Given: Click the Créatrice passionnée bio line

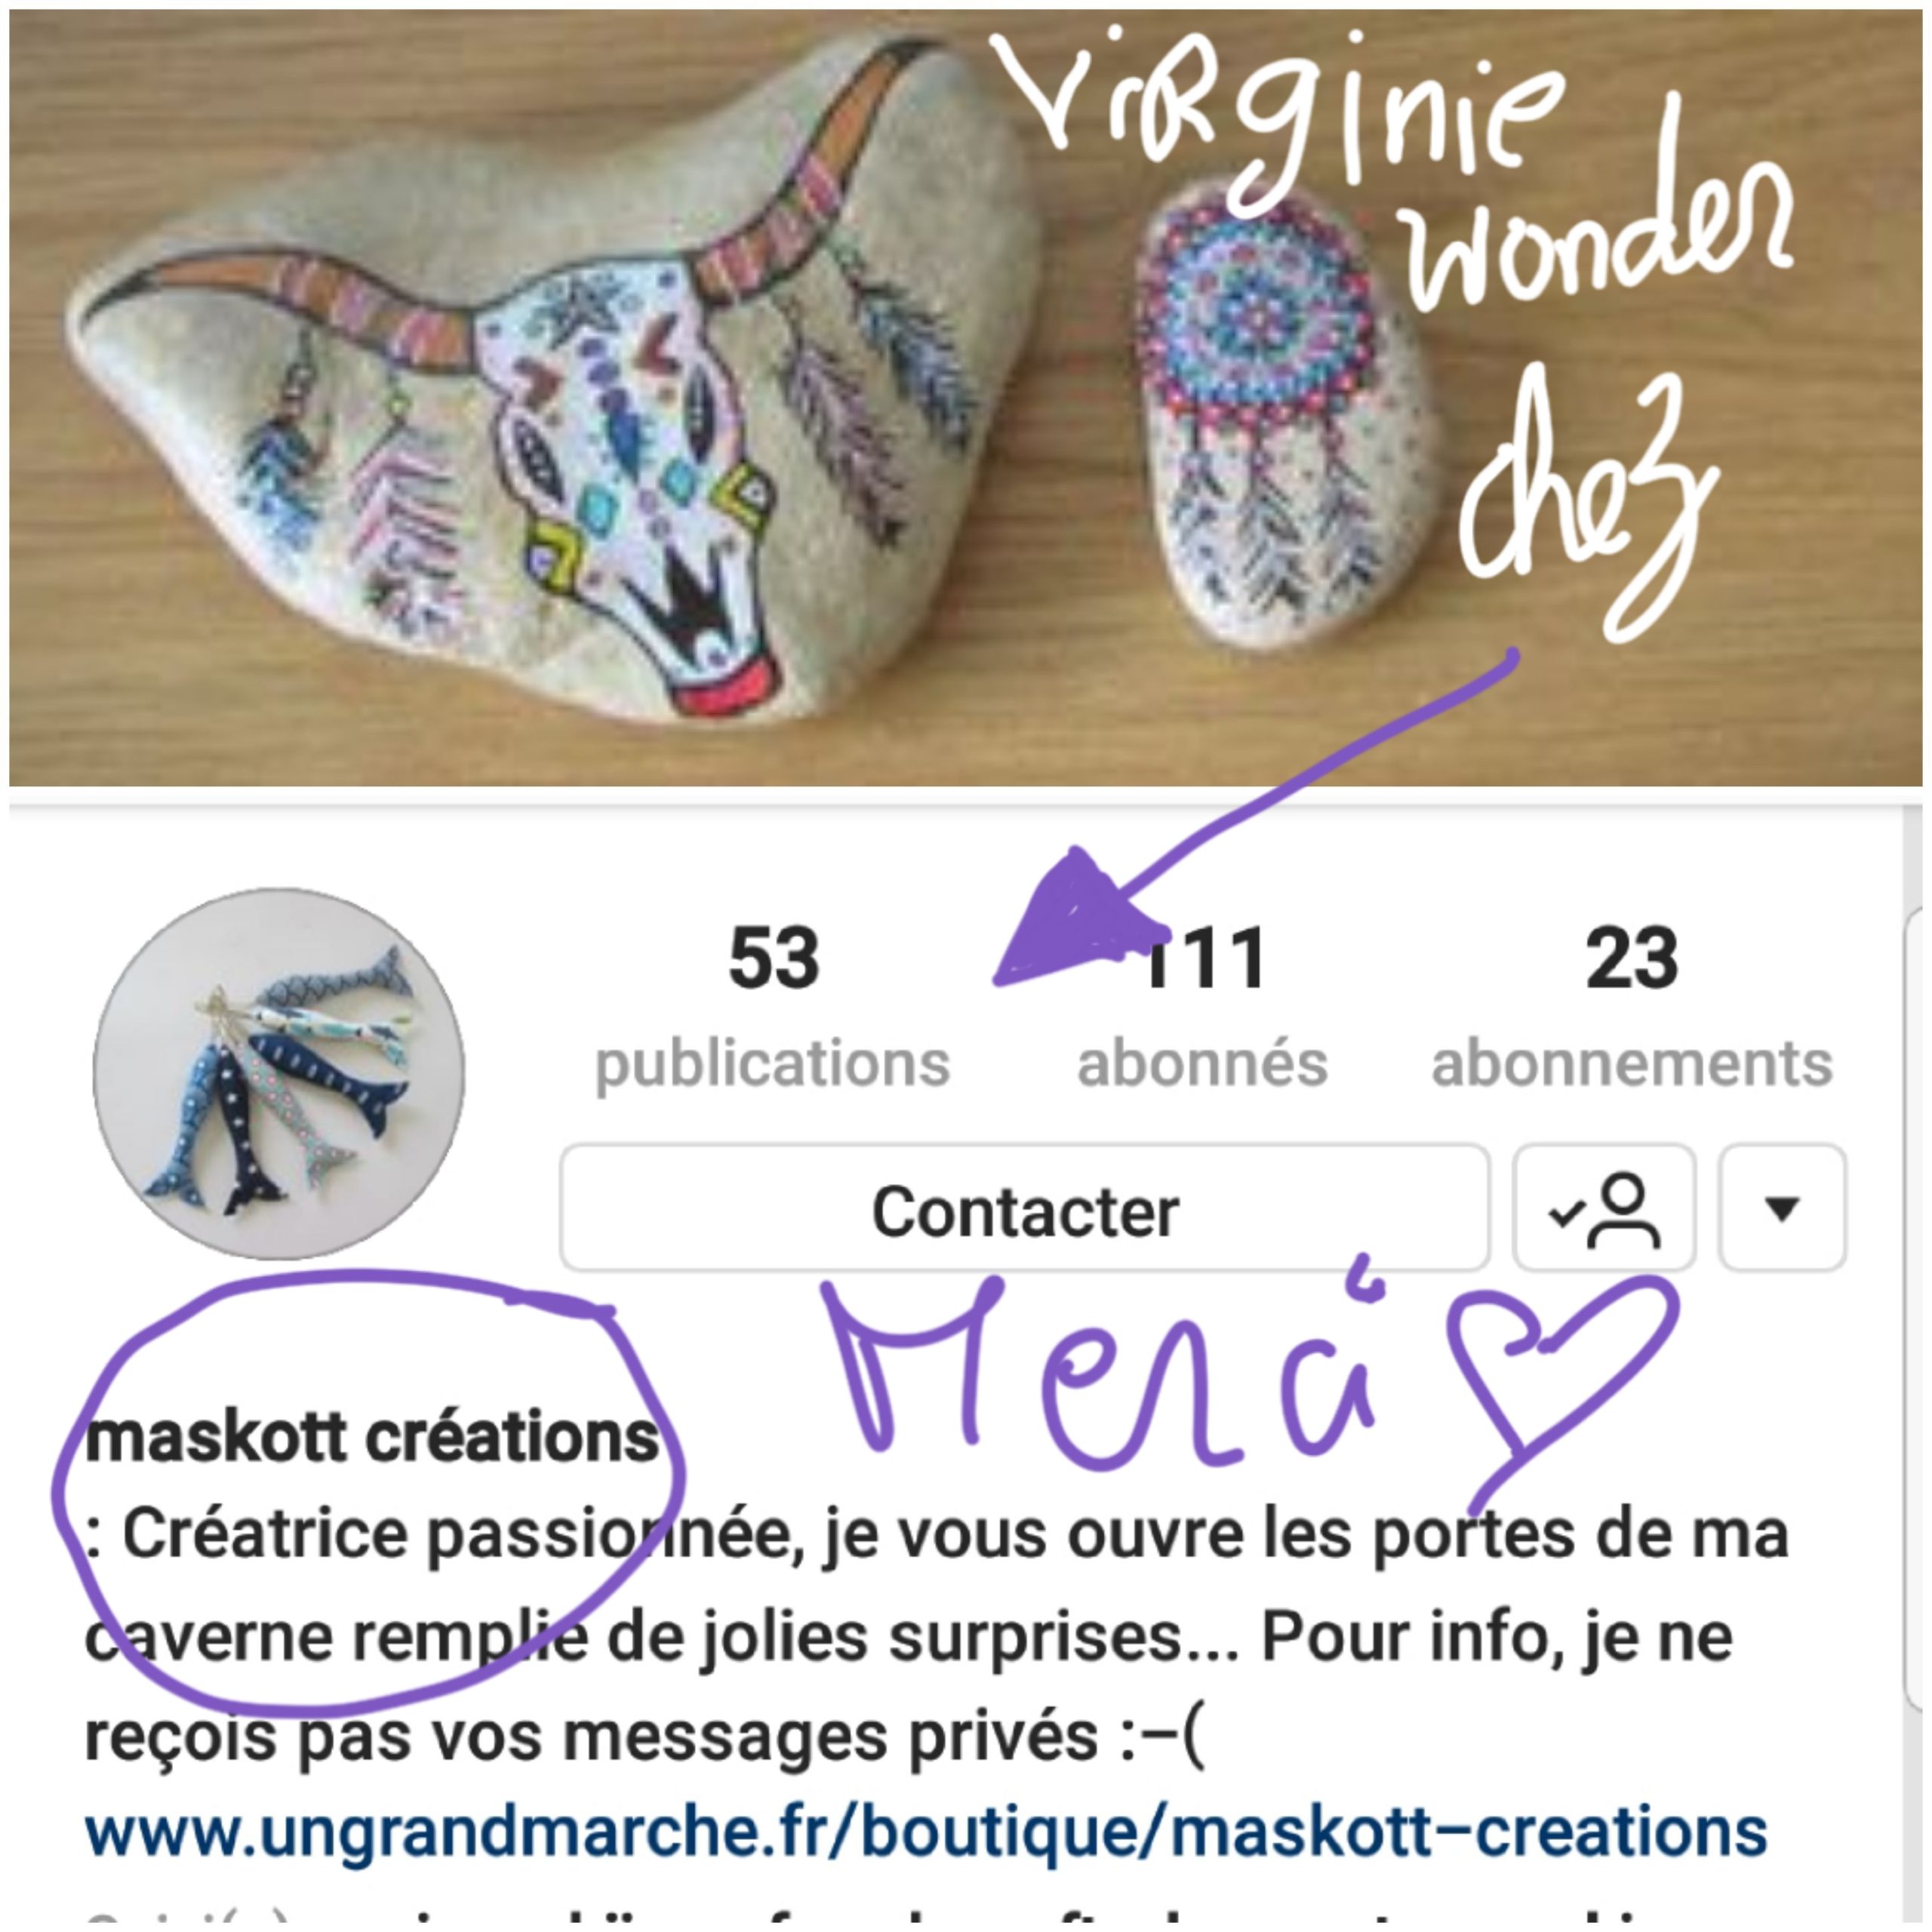Looking at the screenshot, I should tap(936, 1535).
